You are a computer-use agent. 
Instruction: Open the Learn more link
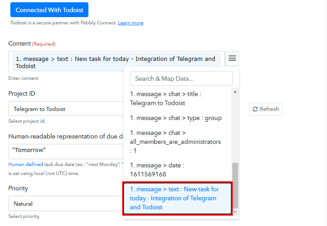(130, 23)
